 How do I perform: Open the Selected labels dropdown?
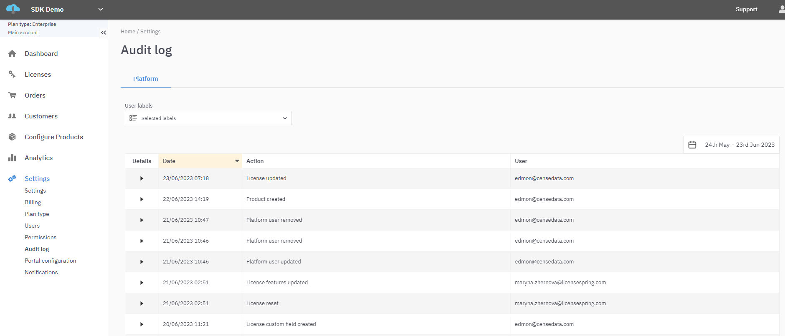pyautogui.click(x=208, y=118)
